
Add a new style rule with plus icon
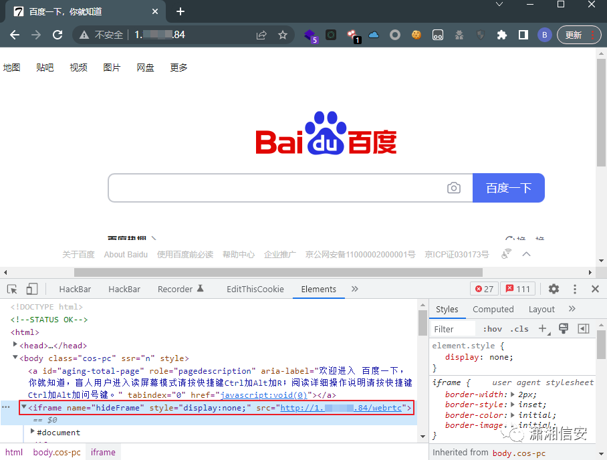coord(543,329)
